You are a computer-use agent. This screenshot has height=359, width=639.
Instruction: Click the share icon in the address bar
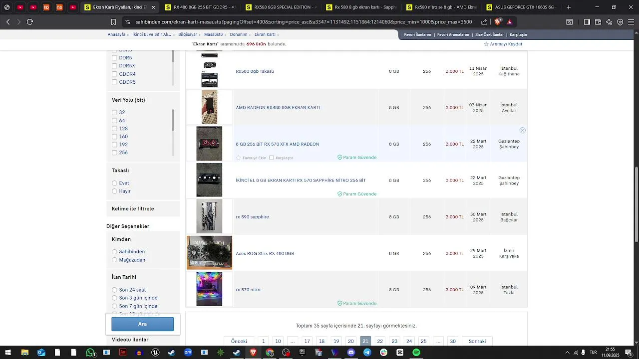[484, 22]
